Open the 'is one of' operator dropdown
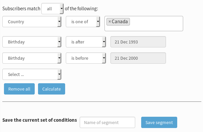 [x=83, y=22]
